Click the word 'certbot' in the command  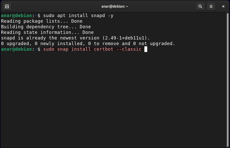[103, 49]
